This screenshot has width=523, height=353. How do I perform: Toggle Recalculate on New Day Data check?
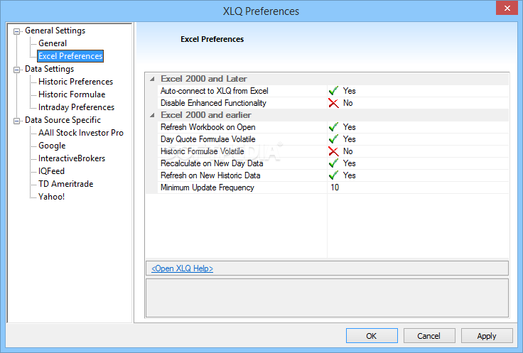pyautogui.click(x=333, y=163)
